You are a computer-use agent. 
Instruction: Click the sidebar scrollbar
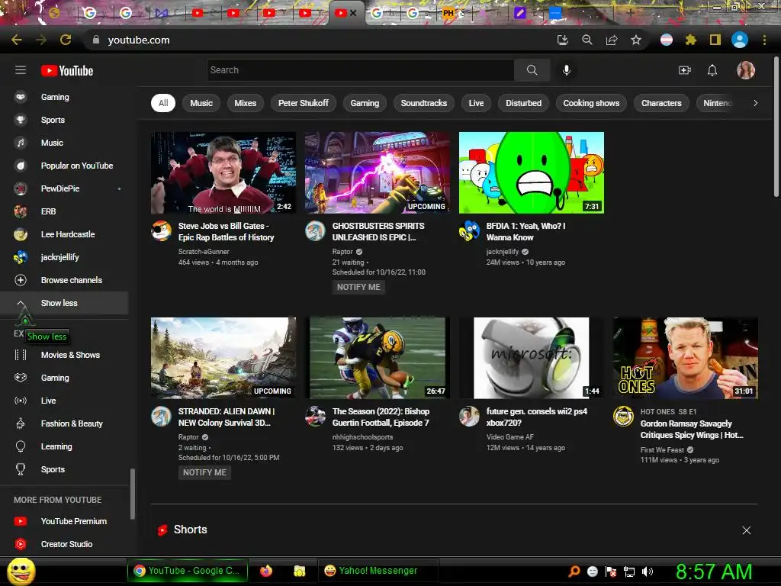pos(133,494)
